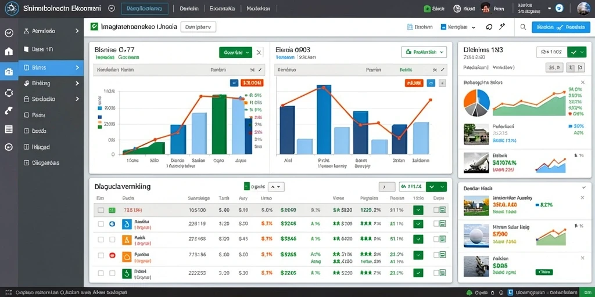This screenshot has width=595, height=297.
Task: Click the pin icon in top toolbar
Action: pyautogui.click(x=502, y=27)
